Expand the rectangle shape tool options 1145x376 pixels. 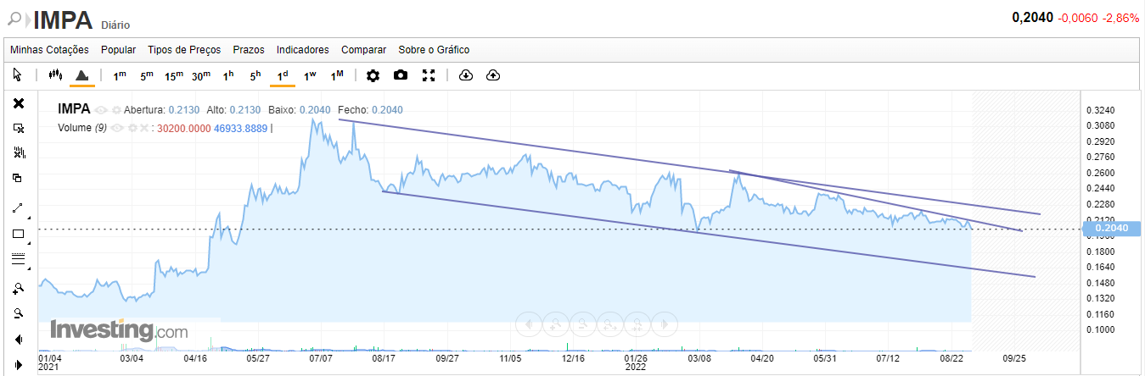point(28,242)
